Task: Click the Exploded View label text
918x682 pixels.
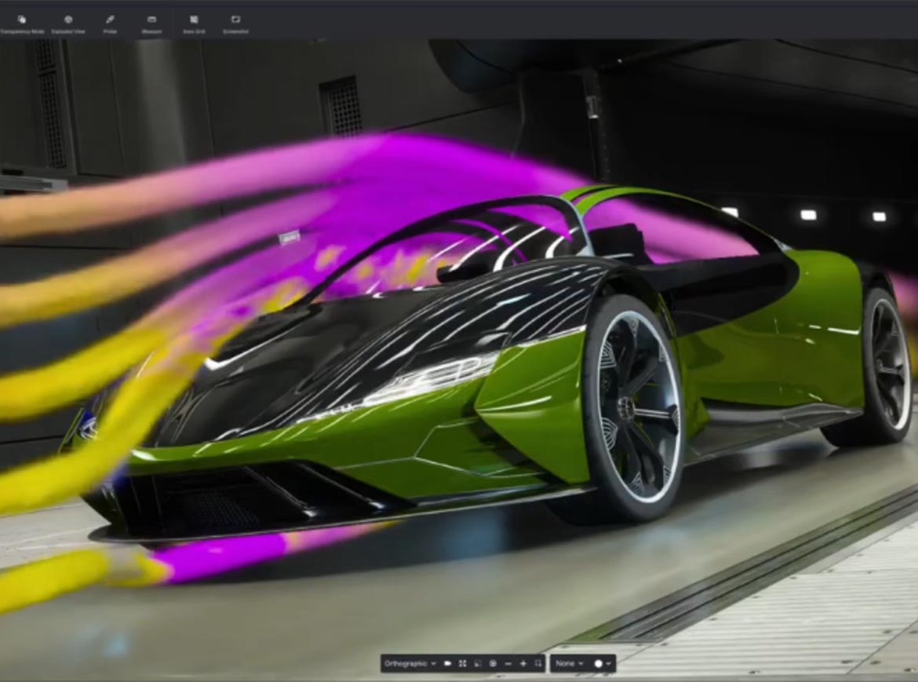Action: point(68,31)
